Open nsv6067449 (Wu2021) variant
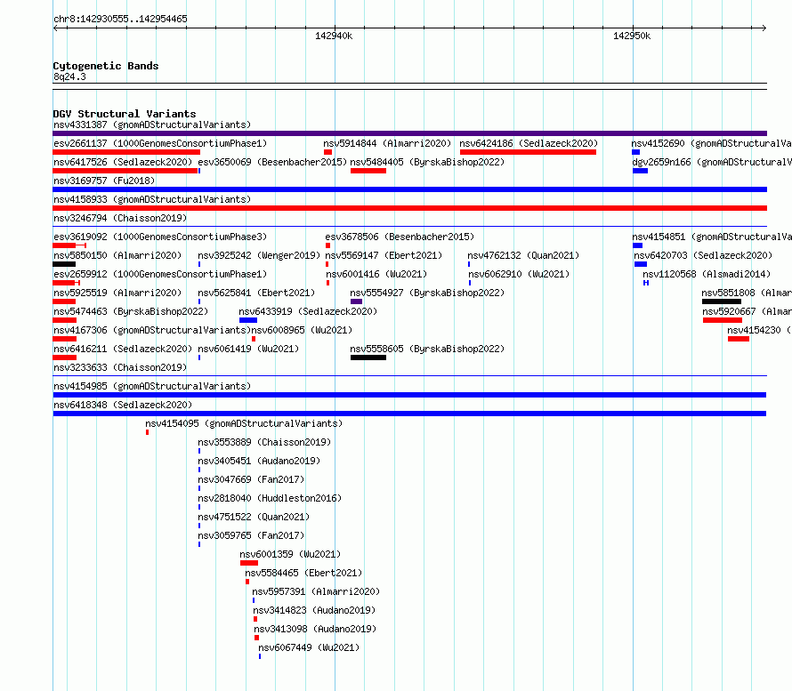This screenshot has width=792, height=691. point(309,647)
